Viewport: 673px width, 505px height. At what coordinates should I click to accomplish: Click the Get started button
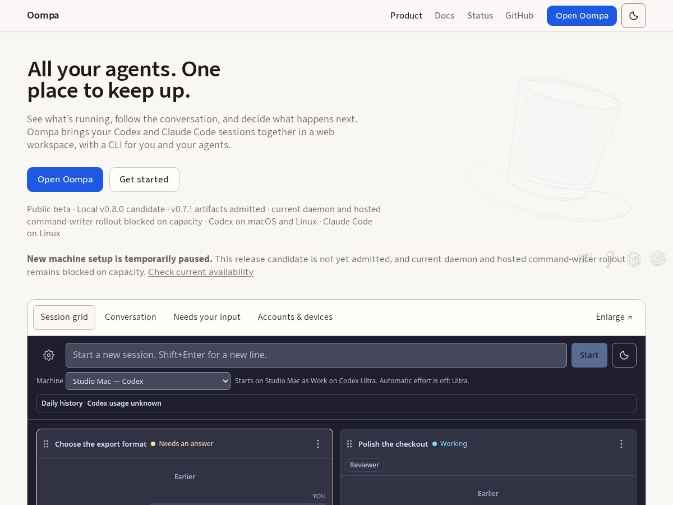[144, 180]
